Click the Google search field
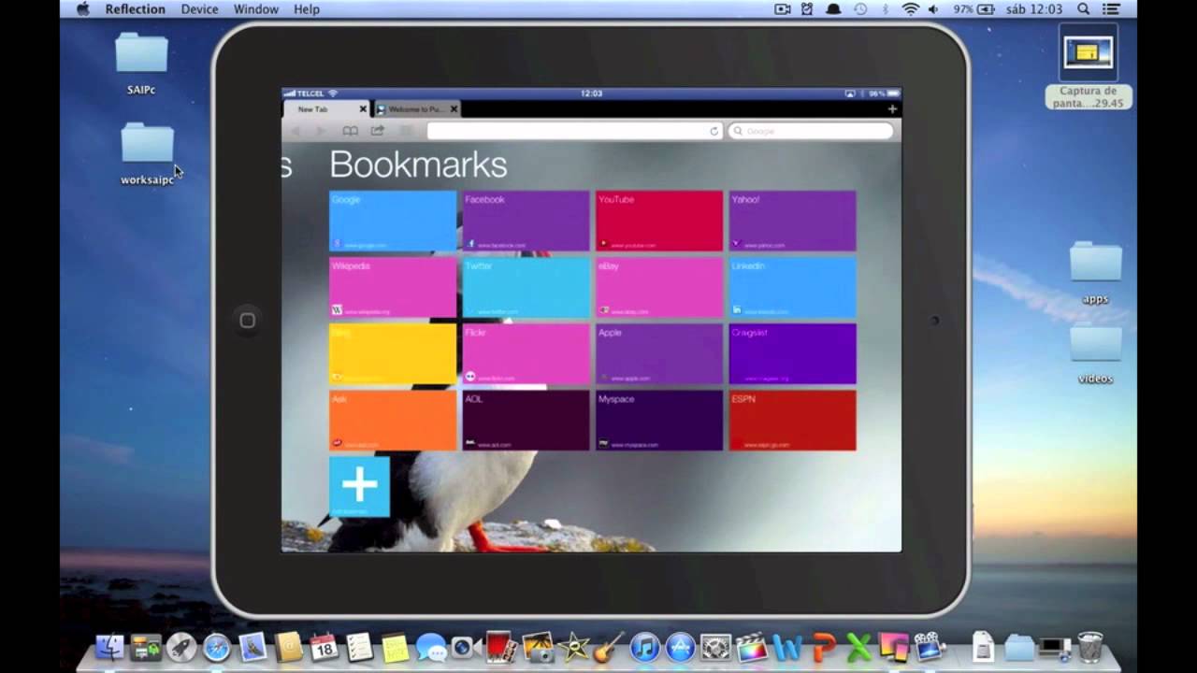This screenshot has height=673, width=1197. 811,132
